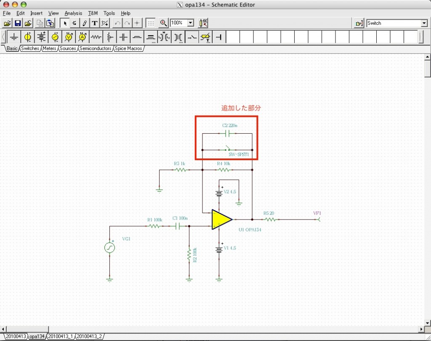The width and height of the screenshot is (431, 341).
Task: Select the Text tool (T) icon
Action: coord(95,23)
